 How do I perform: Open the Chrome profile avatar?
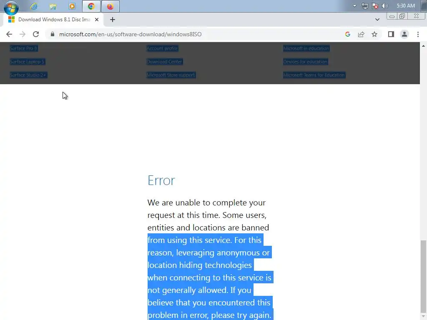404,34
